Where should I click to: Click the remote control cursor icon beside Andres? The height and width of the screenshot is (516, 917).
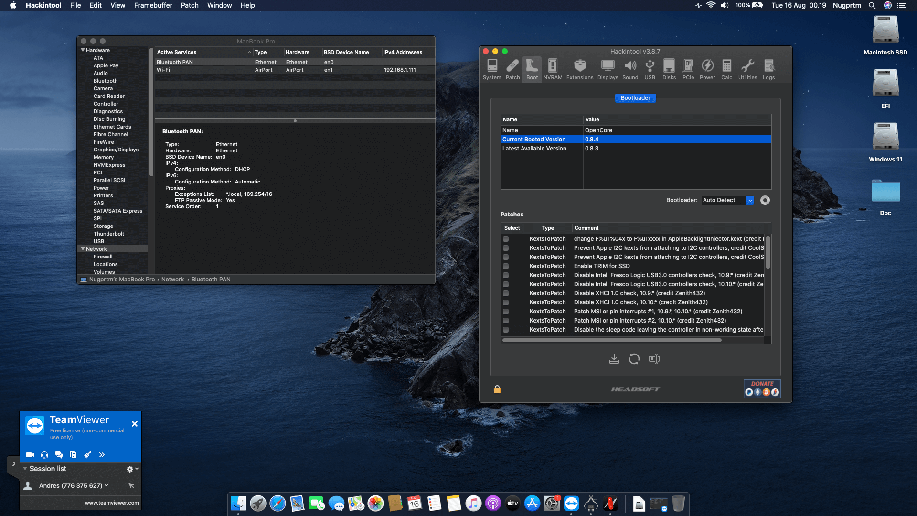pos(131,485)
